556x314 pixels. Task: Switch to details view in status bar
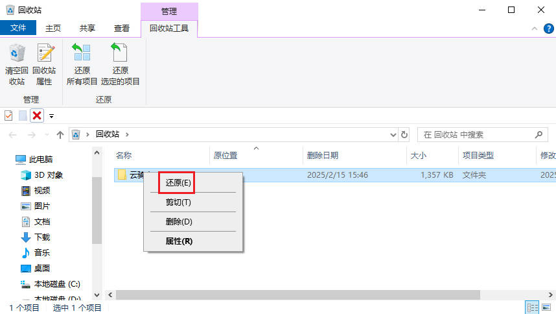[532, 307]
